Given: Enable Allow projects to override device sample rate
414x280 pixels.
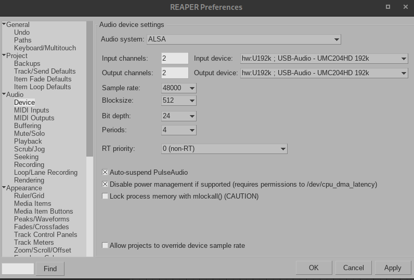Looking at the screenshot, I should (x=105, y=245).
